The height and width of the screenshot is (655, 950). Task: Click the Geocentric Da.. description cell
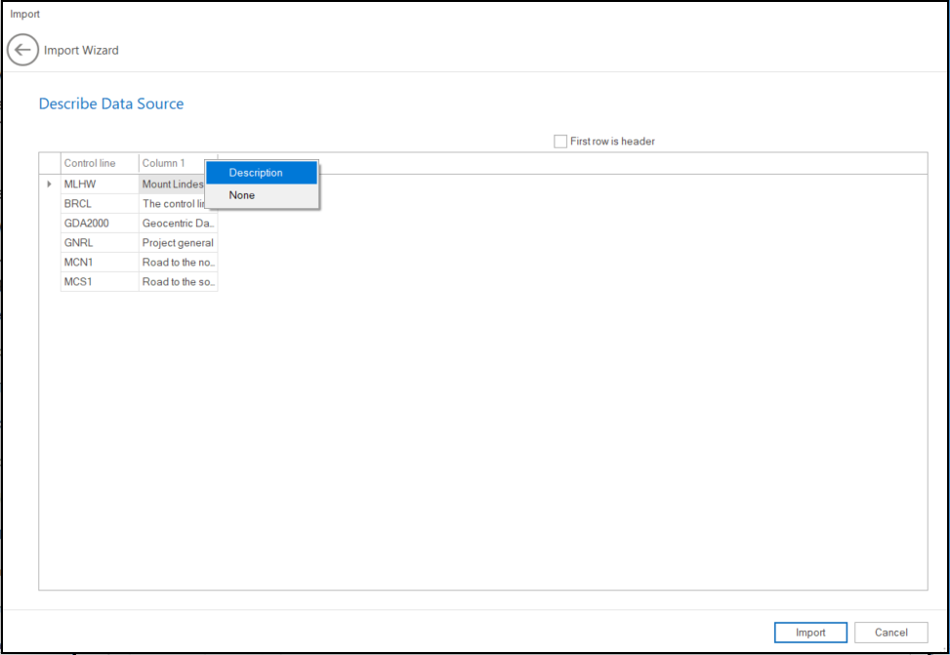click(178, 224)
